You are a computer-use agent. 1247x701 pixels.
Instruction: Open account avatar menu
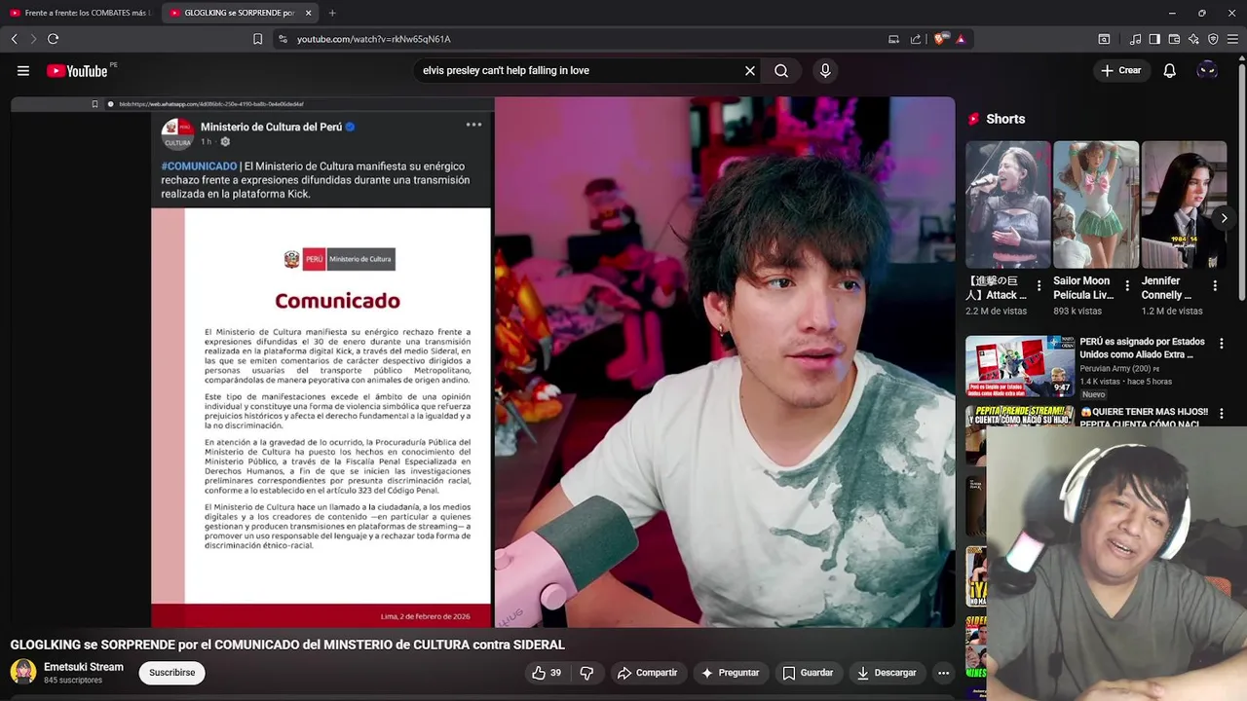[1207, 70]
